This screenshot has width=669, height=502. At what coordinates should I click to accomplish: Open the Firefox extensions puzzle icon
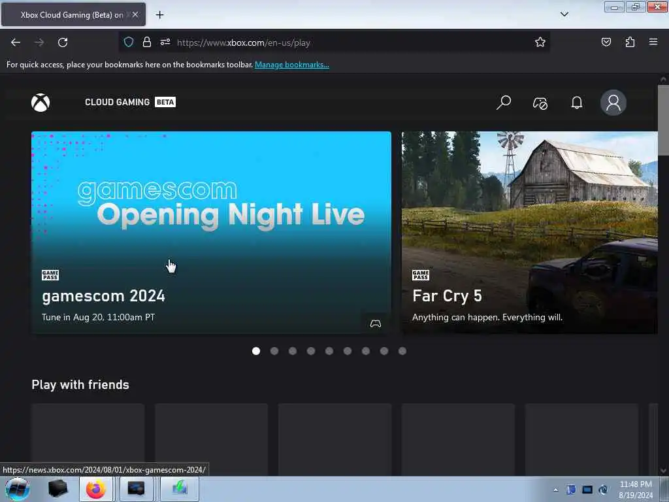tap(630, 42)
